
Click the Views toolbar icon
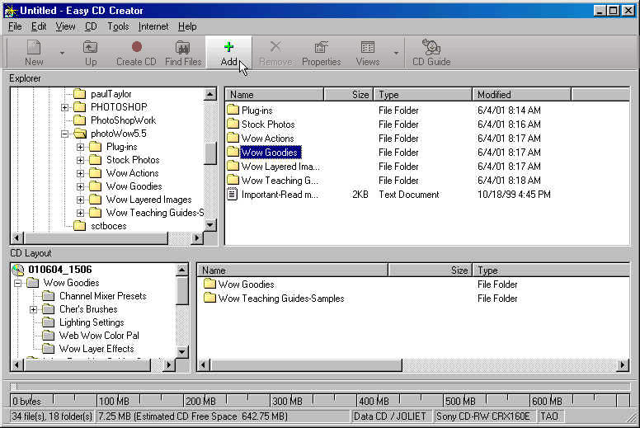click(x=367, y=53)
